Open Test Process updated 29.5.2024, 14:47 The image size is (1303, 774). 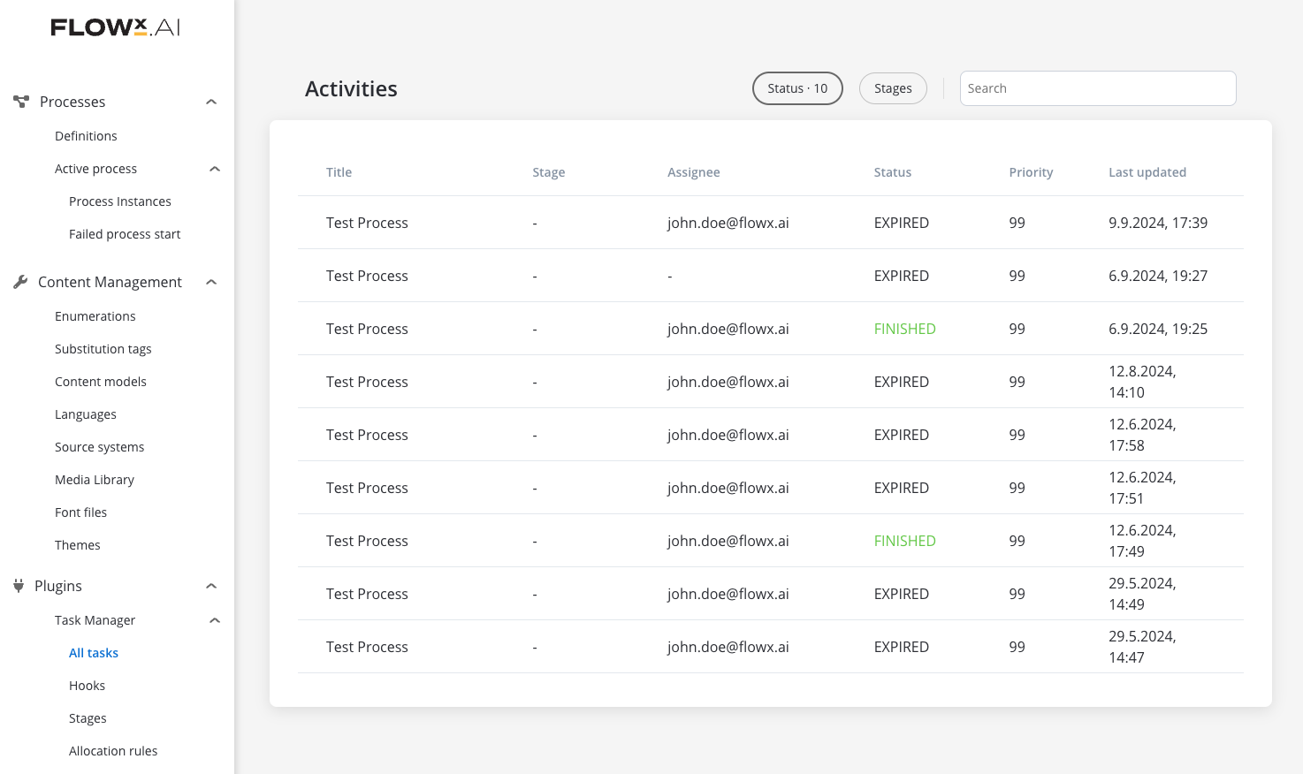pyautogui.click(x=771, y=647)
